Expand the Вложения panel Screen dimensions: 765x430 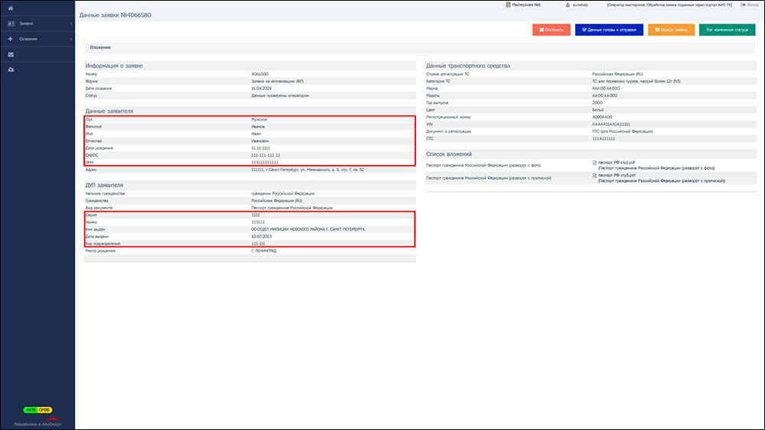pyautogui.click(x=100, y=47)
